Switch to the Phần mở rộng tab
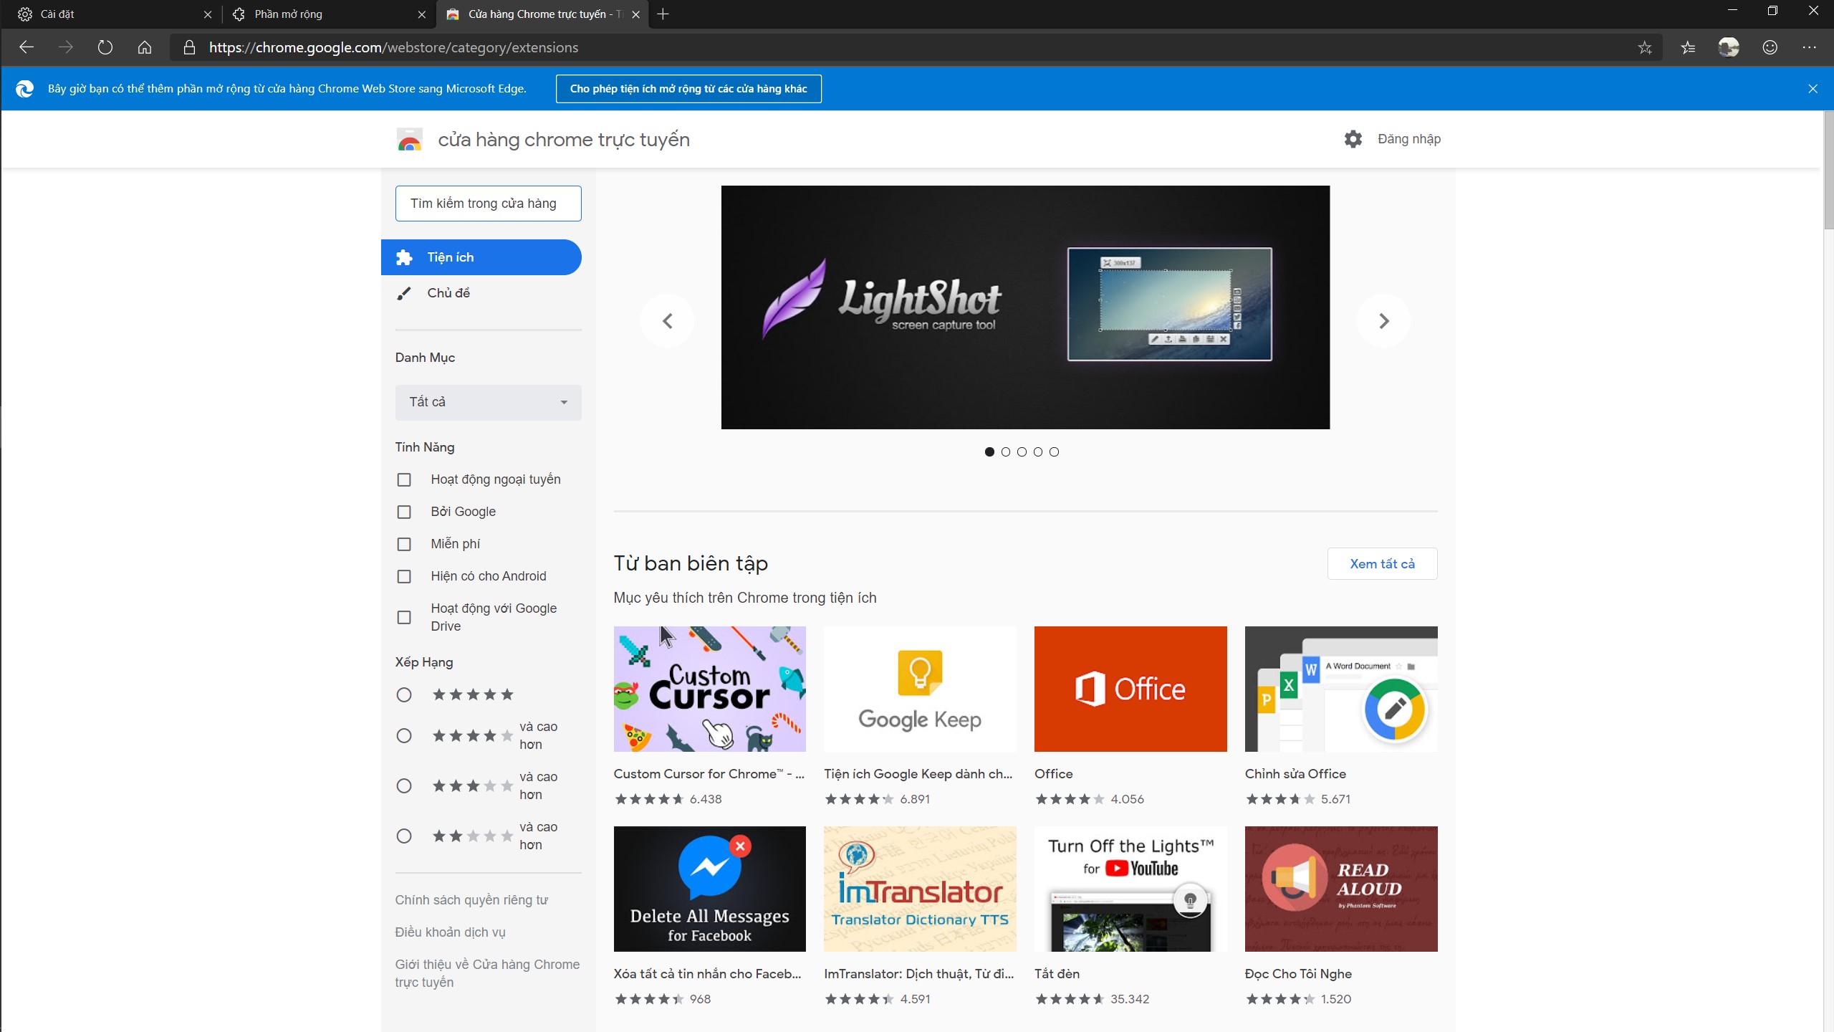 pos(326,14)
